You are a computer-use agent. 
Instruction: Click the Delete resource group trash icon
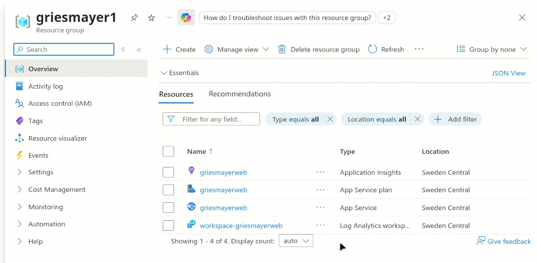(282, 49)
